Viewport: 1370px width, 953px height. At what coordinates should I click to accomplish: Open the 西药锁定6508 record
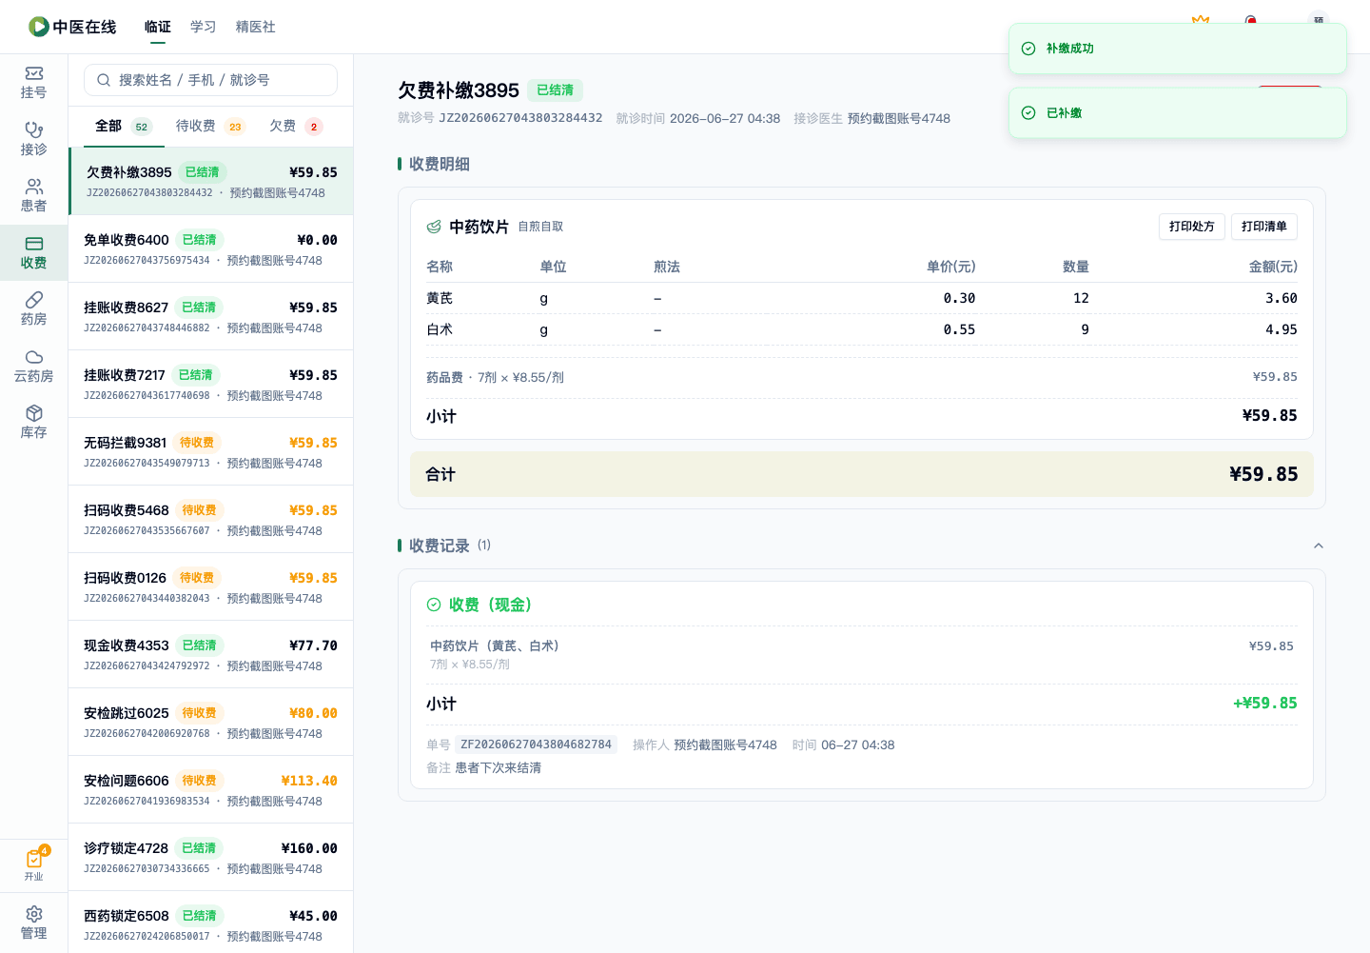click(x=211, y=923)
